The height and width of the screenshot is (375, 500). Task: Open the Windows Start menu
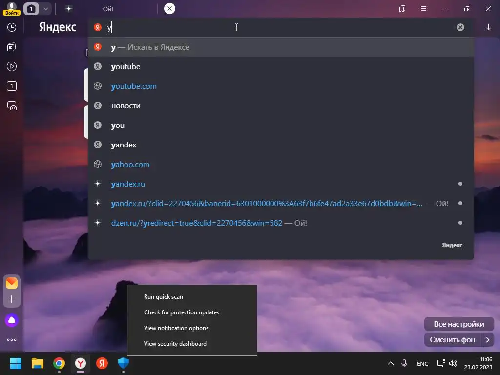pyautogui.click(x=16, y=363)
